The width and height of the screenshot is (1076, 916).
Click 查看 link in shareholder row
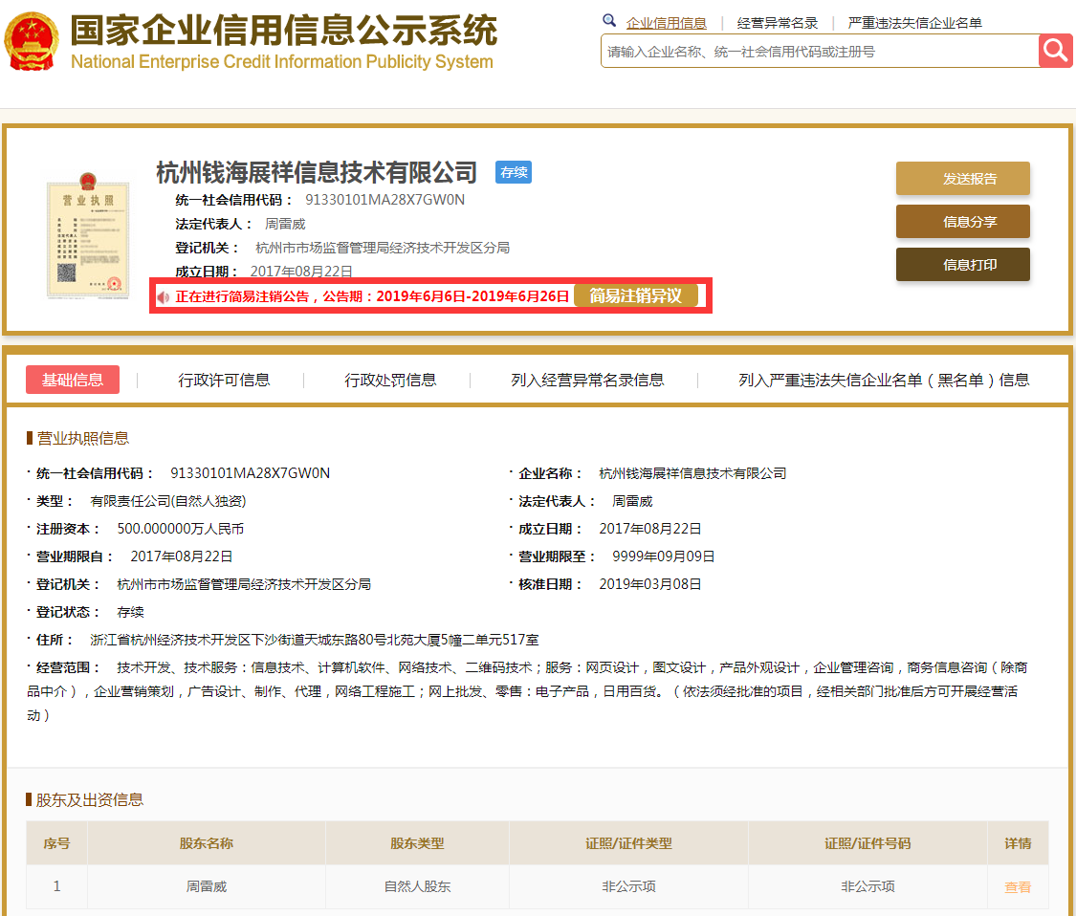coord(1018,886)
